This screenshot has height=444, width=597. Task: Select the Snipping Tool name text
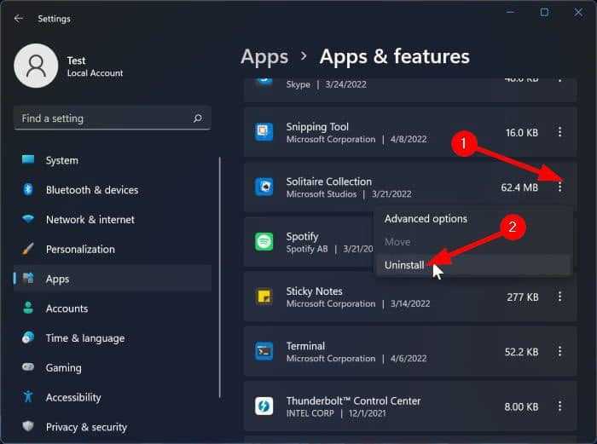317,127
